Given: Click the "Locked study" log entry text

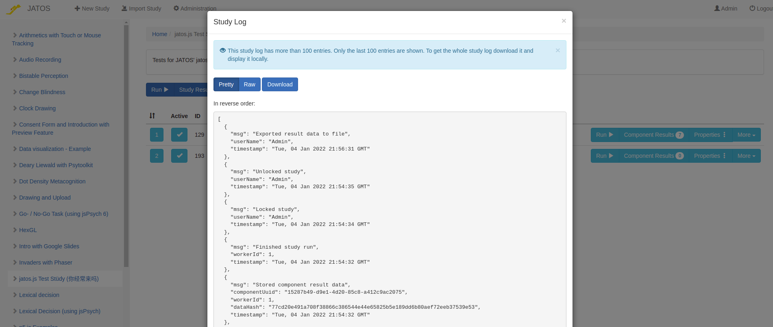Looking at the screenshot, I should [265, 209].
